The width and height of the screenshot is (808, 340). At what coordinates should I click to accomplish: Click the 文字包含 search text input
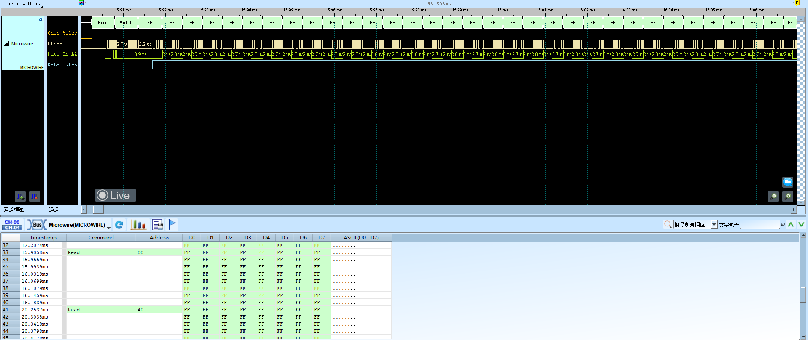click(760, 225)
